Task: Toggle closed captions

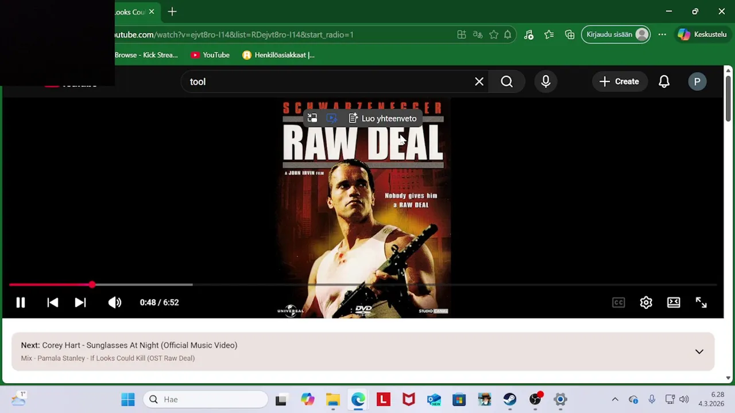Action: 618,302
